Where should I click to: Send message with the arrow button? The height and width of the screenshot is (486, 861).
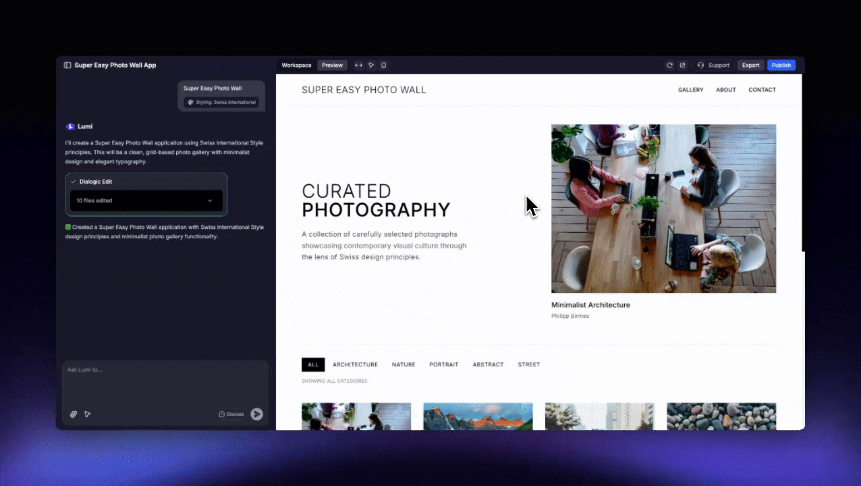coord(256,414)
